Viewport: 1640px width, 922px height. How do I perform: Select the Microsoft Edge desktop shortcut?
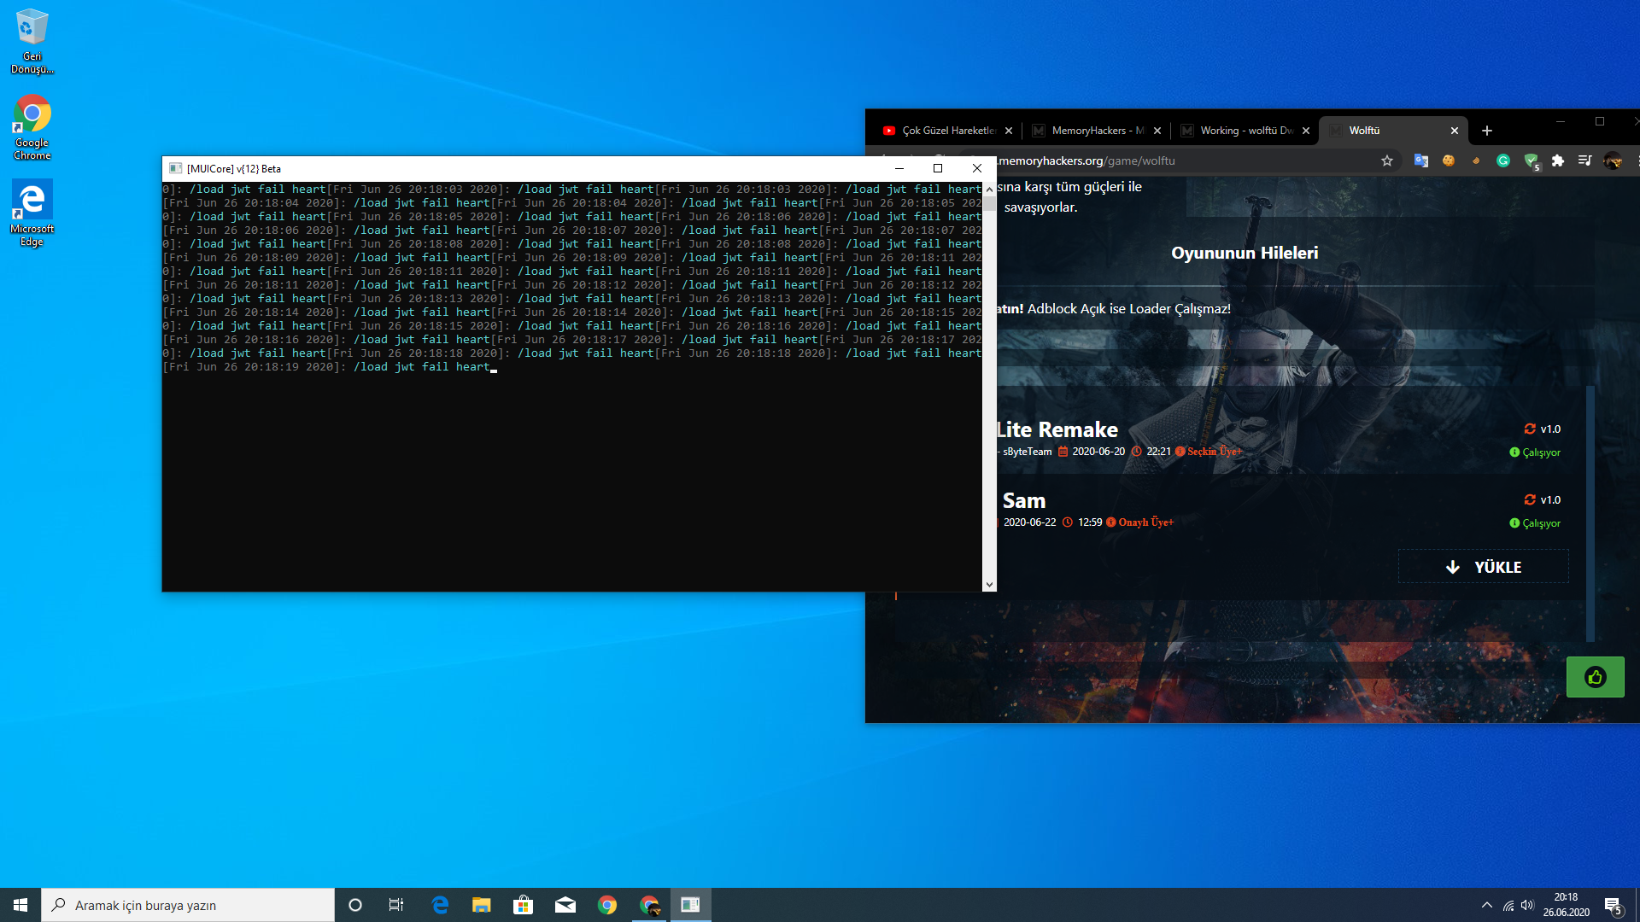[32, 213]
